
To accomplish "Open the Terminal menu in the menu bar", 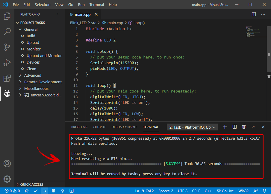I will click(x=96, y=4).
